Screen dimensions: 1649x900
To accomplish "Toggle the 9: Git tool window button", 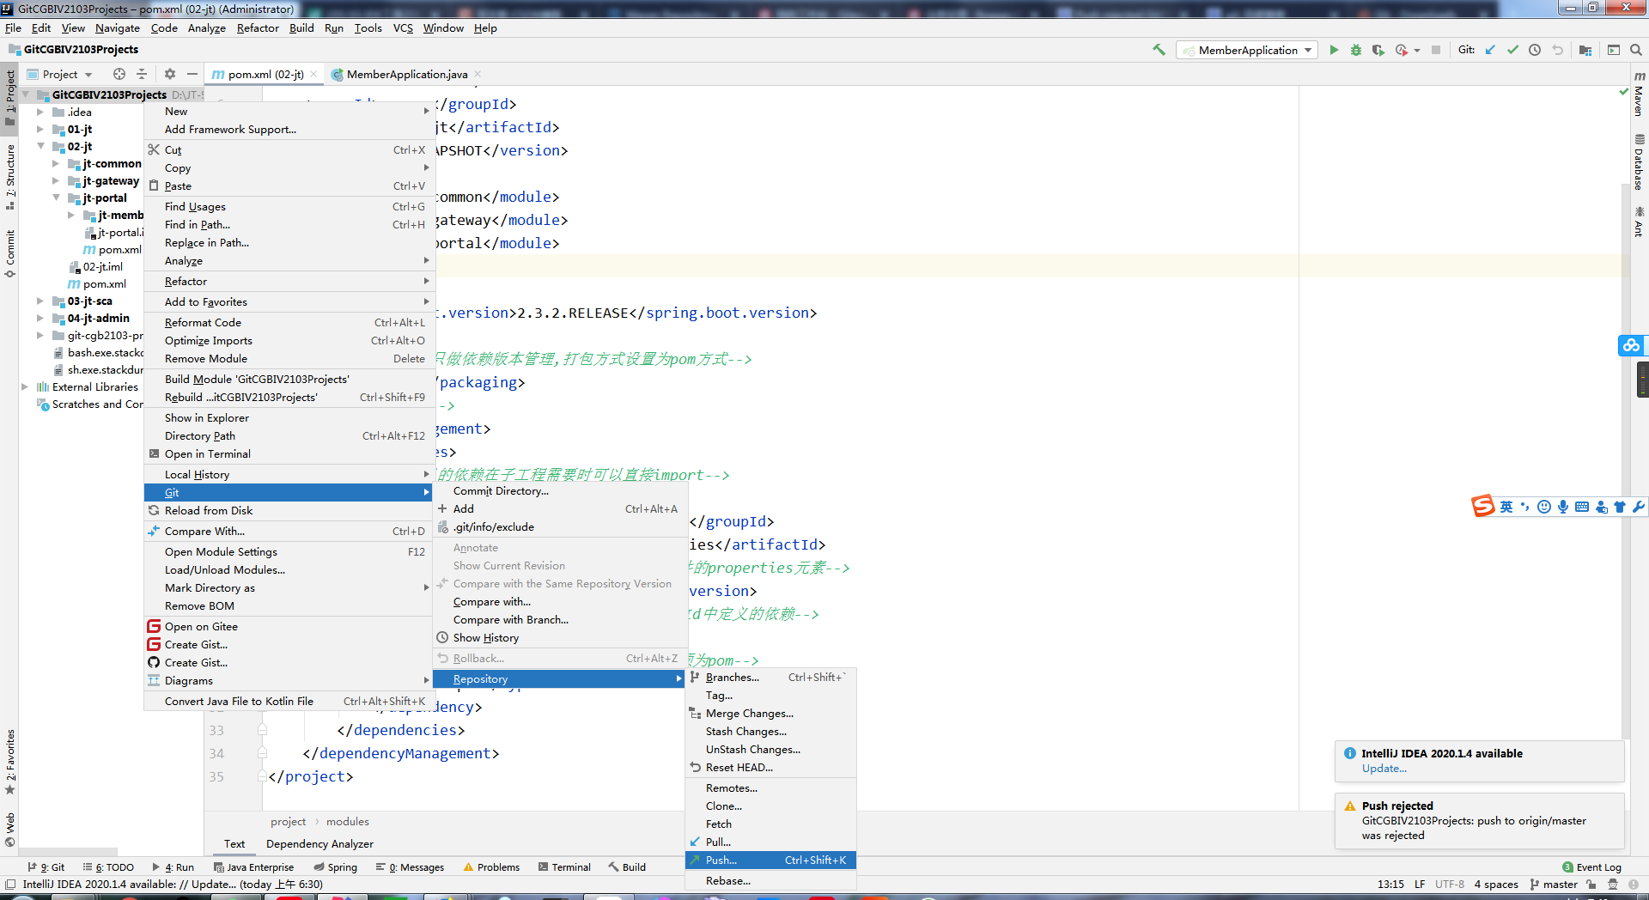I will pos(46,867).
